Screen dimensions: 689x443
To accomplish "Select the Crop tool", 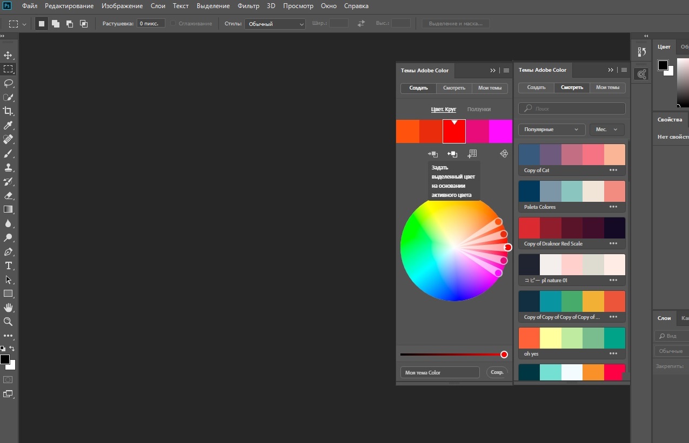I will coord(8,111).
